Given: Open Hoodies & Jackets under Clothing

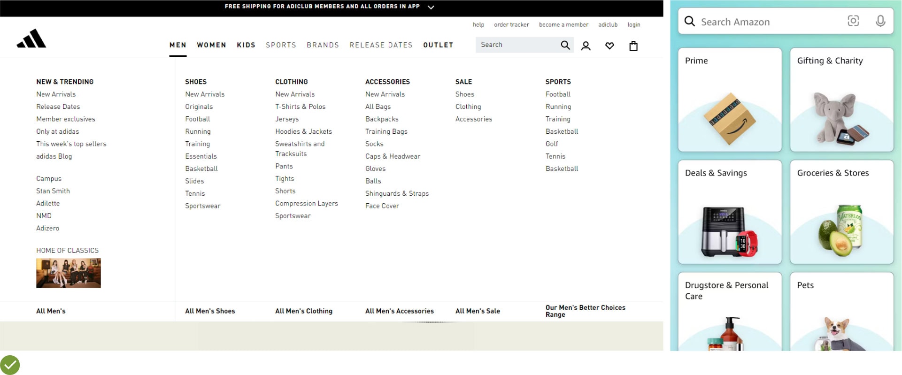Looking at the screenshot, I should point(303,131).
